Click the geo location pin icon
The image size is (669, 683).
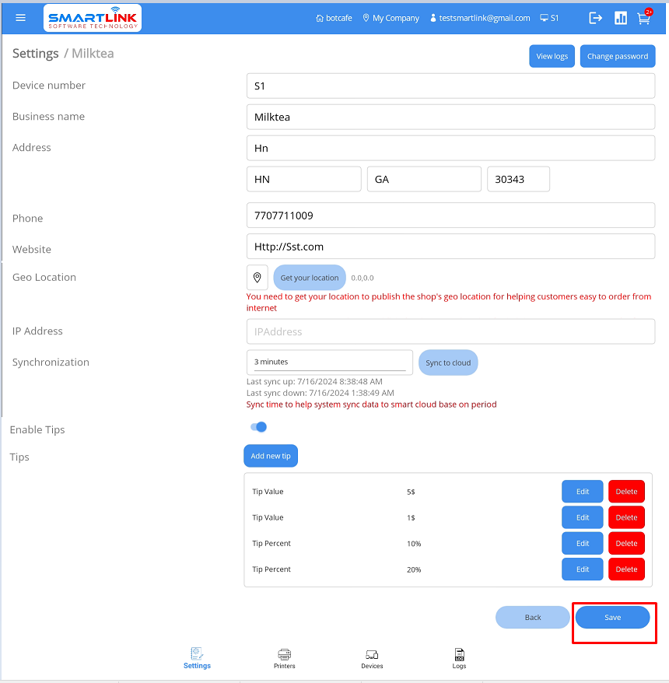click(x=257, y=278)
